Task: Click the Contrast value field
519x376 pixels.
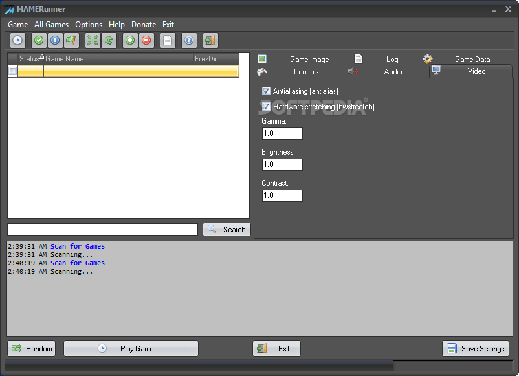Action: [x=282, y=195]
